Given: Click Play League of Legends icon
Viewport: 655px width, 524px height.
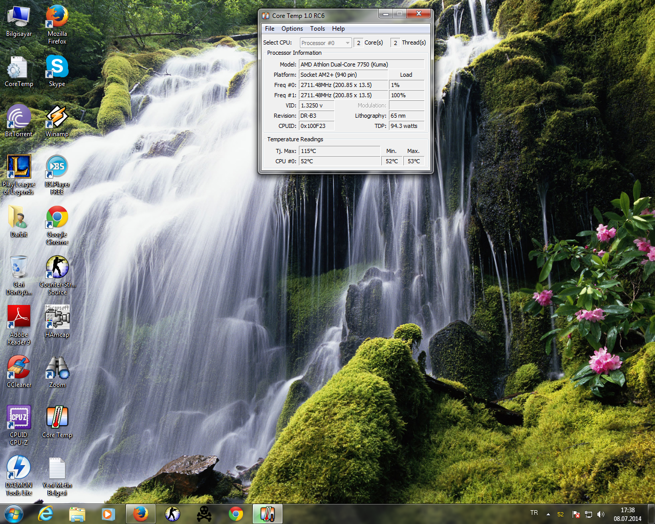Looking at the screenshot, I should [x=19, y=174].
